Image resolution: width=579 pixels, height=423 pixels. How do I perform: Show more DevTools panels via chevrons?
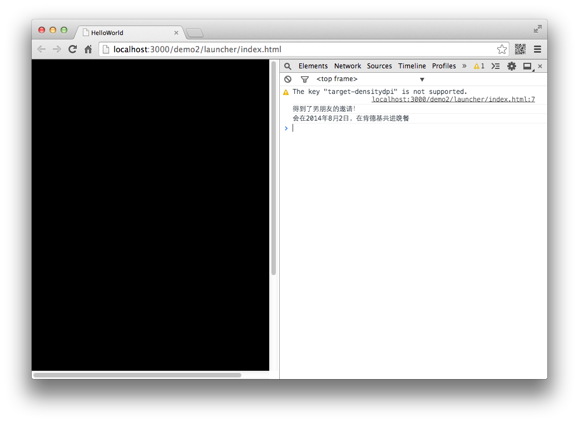click(464, 66)
